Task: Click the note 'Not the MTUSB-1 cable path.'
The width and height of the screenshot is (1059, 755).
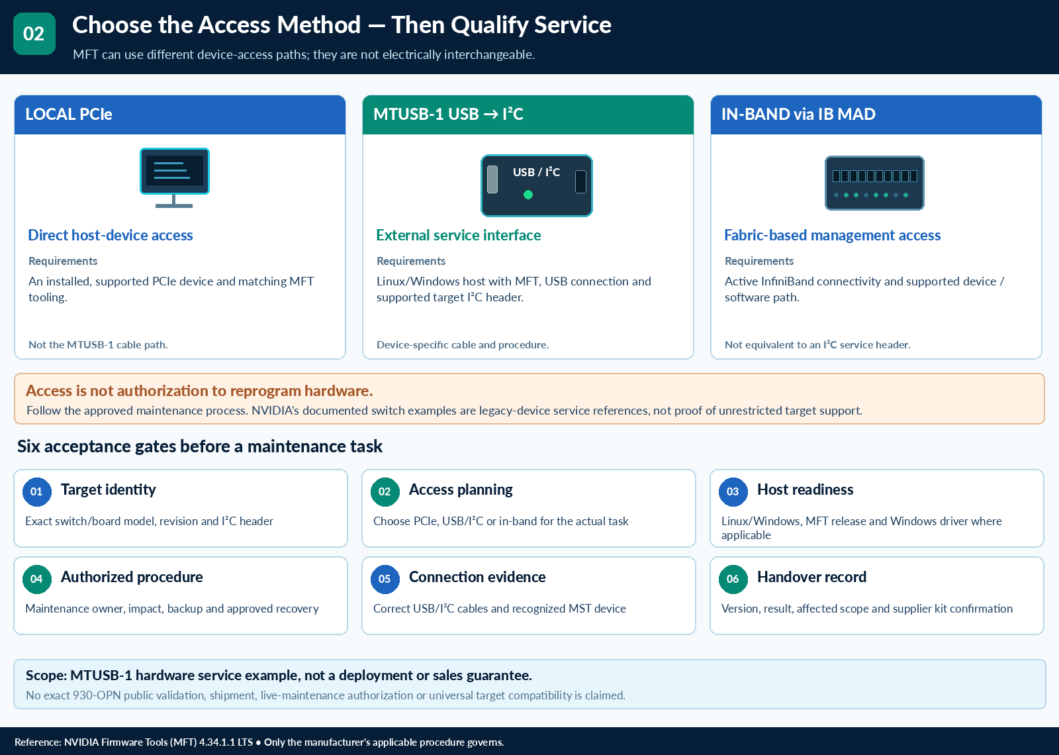Action: 98,344
